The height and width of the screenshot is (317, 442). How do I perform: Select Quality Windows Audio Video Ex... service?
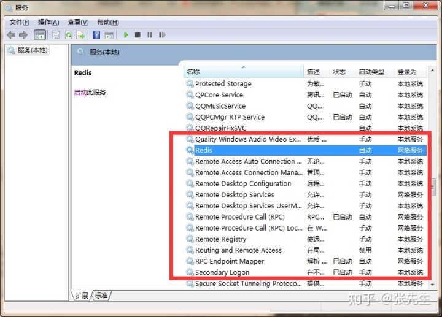tap(306, 139)
